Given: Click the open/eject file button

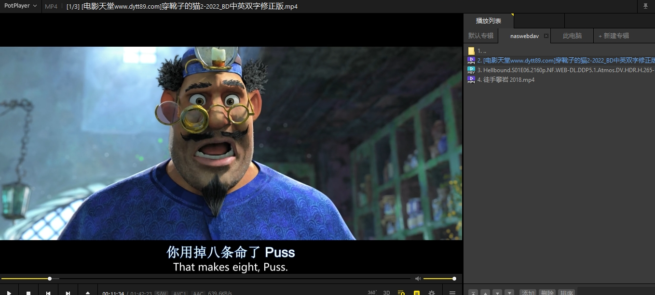Looking at the screenshot, I should point(88,292).
